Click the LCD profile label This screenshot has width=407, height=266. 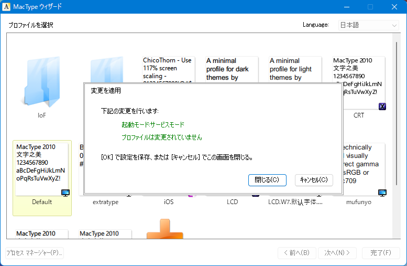coord(233,202)
